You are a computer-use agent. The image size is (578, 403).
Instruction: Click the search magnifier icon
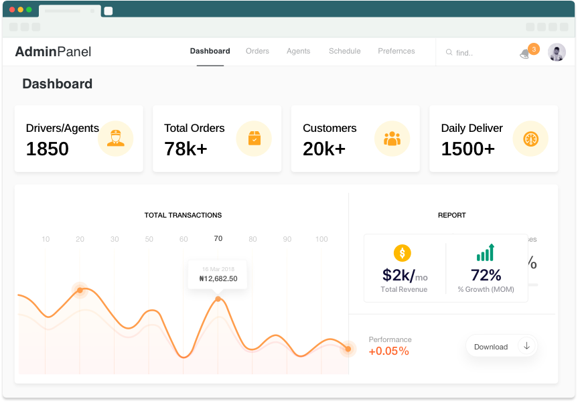tap(449, 52)
